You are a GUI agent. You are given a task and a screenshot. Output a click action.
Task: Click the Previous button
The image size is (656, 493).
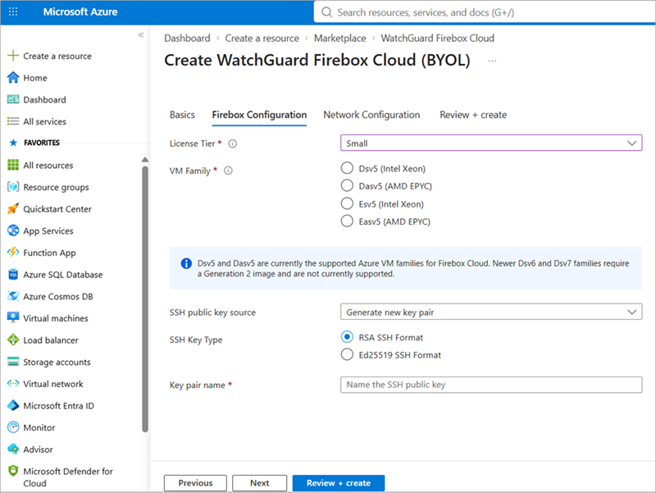point(195,483)
